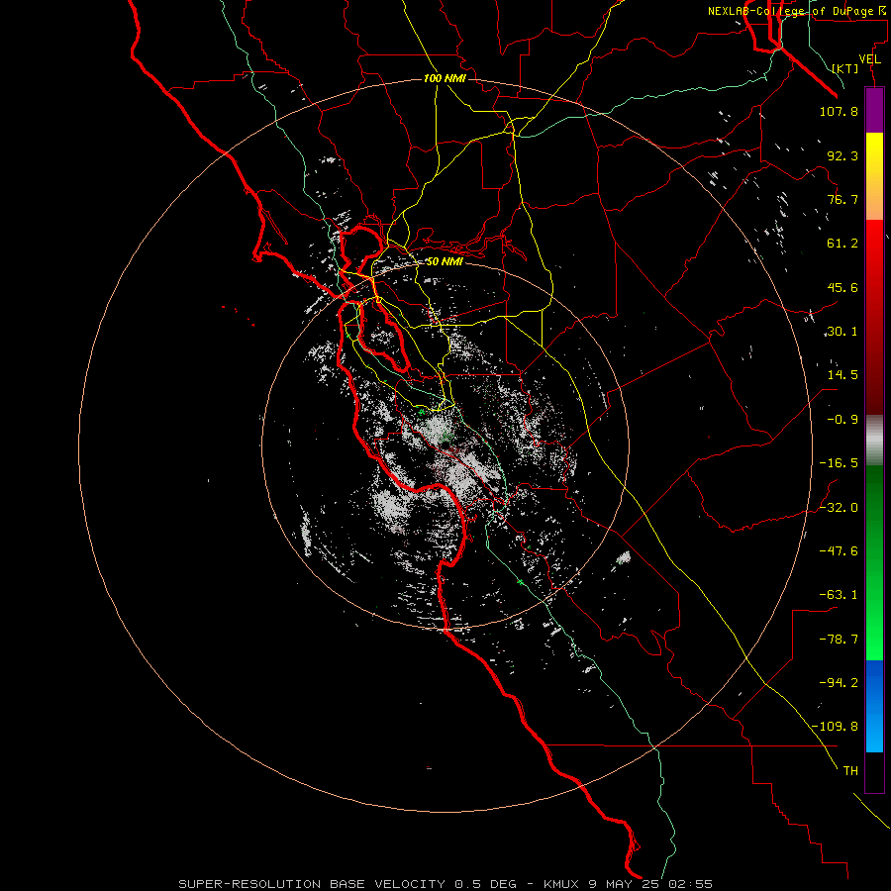The height and width of the screenshot is (891, 891).
Task: Click the 45.6 scale value
Action: point(842,287)
